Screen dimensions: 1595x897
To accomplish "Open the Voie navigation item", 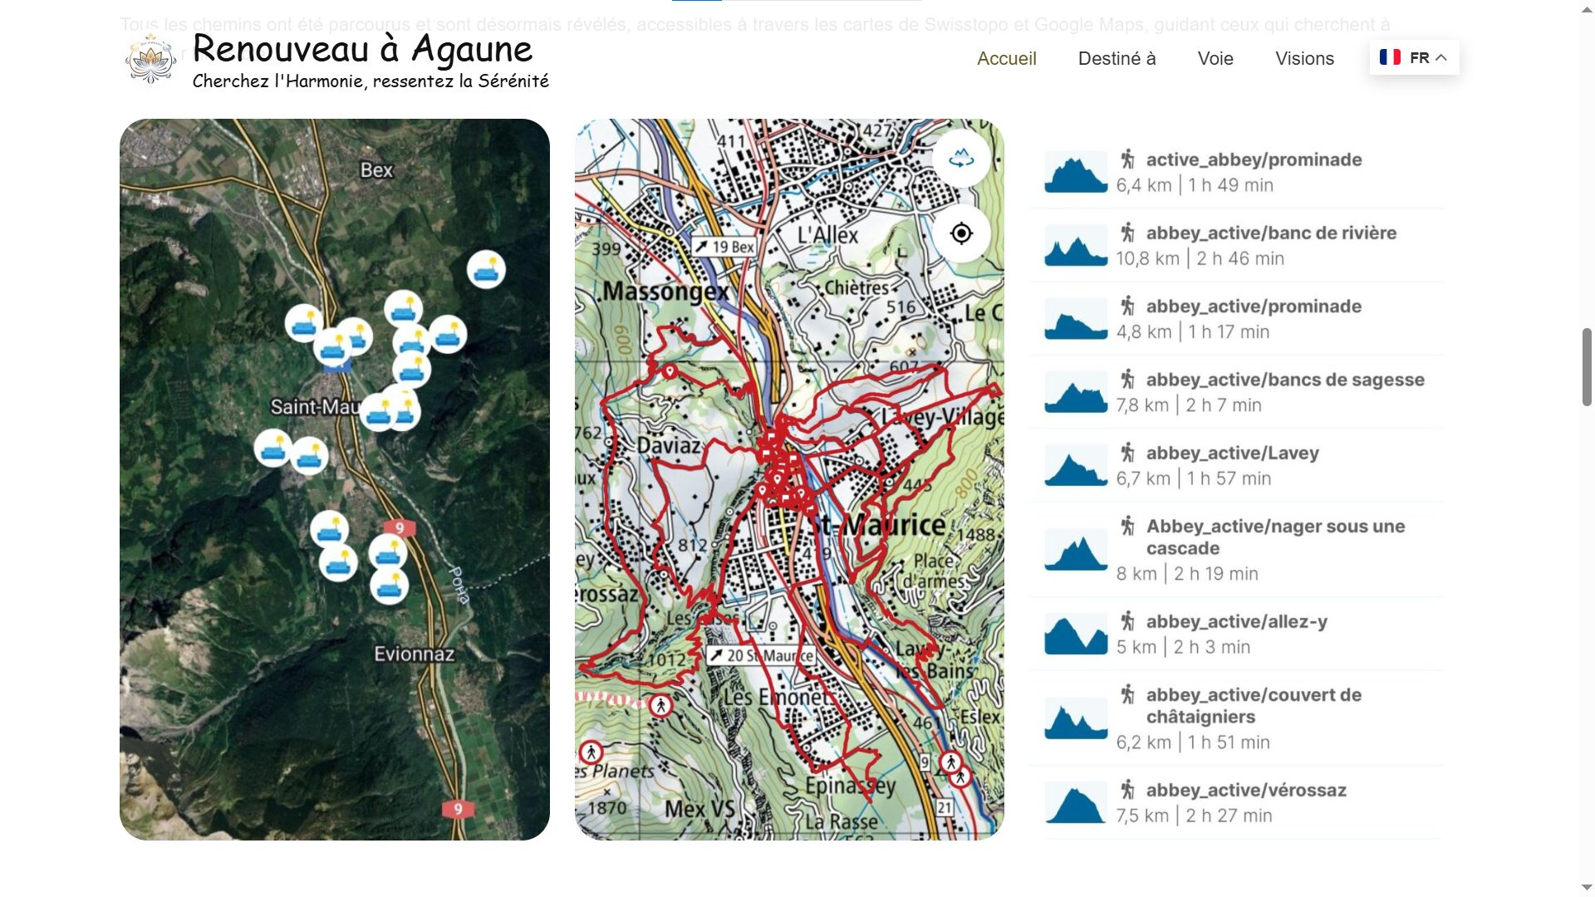I will 1215,58.
